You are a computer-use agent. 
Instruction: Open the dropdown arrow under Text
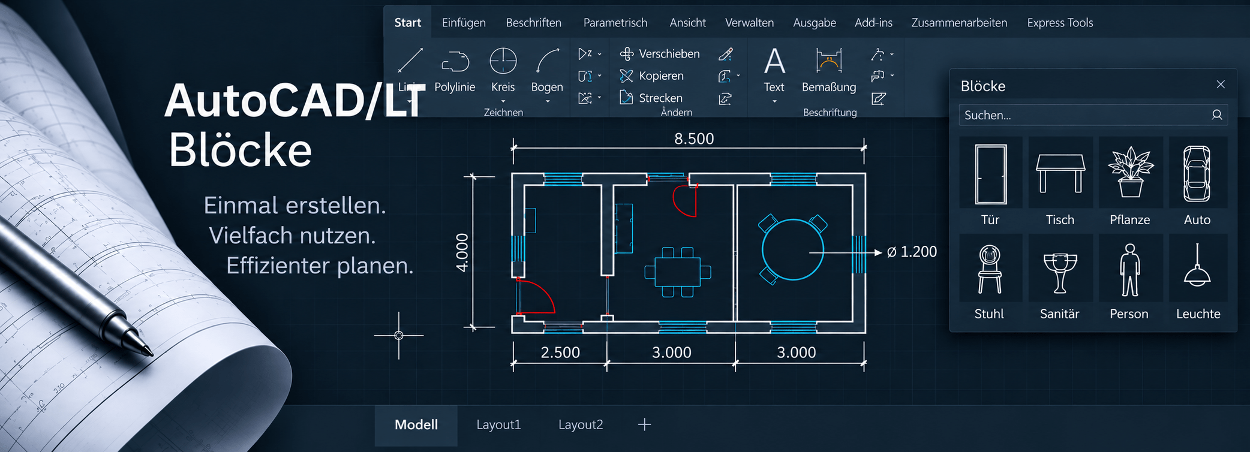[x=774, y=101]
